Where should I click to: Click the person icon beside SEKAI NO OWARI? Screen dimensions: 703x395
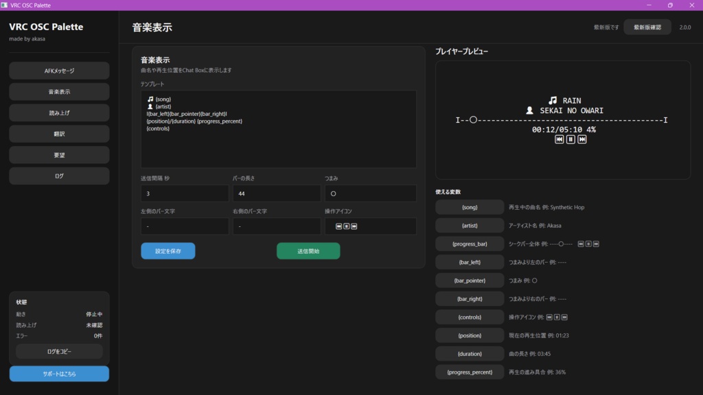coord(529,110)
